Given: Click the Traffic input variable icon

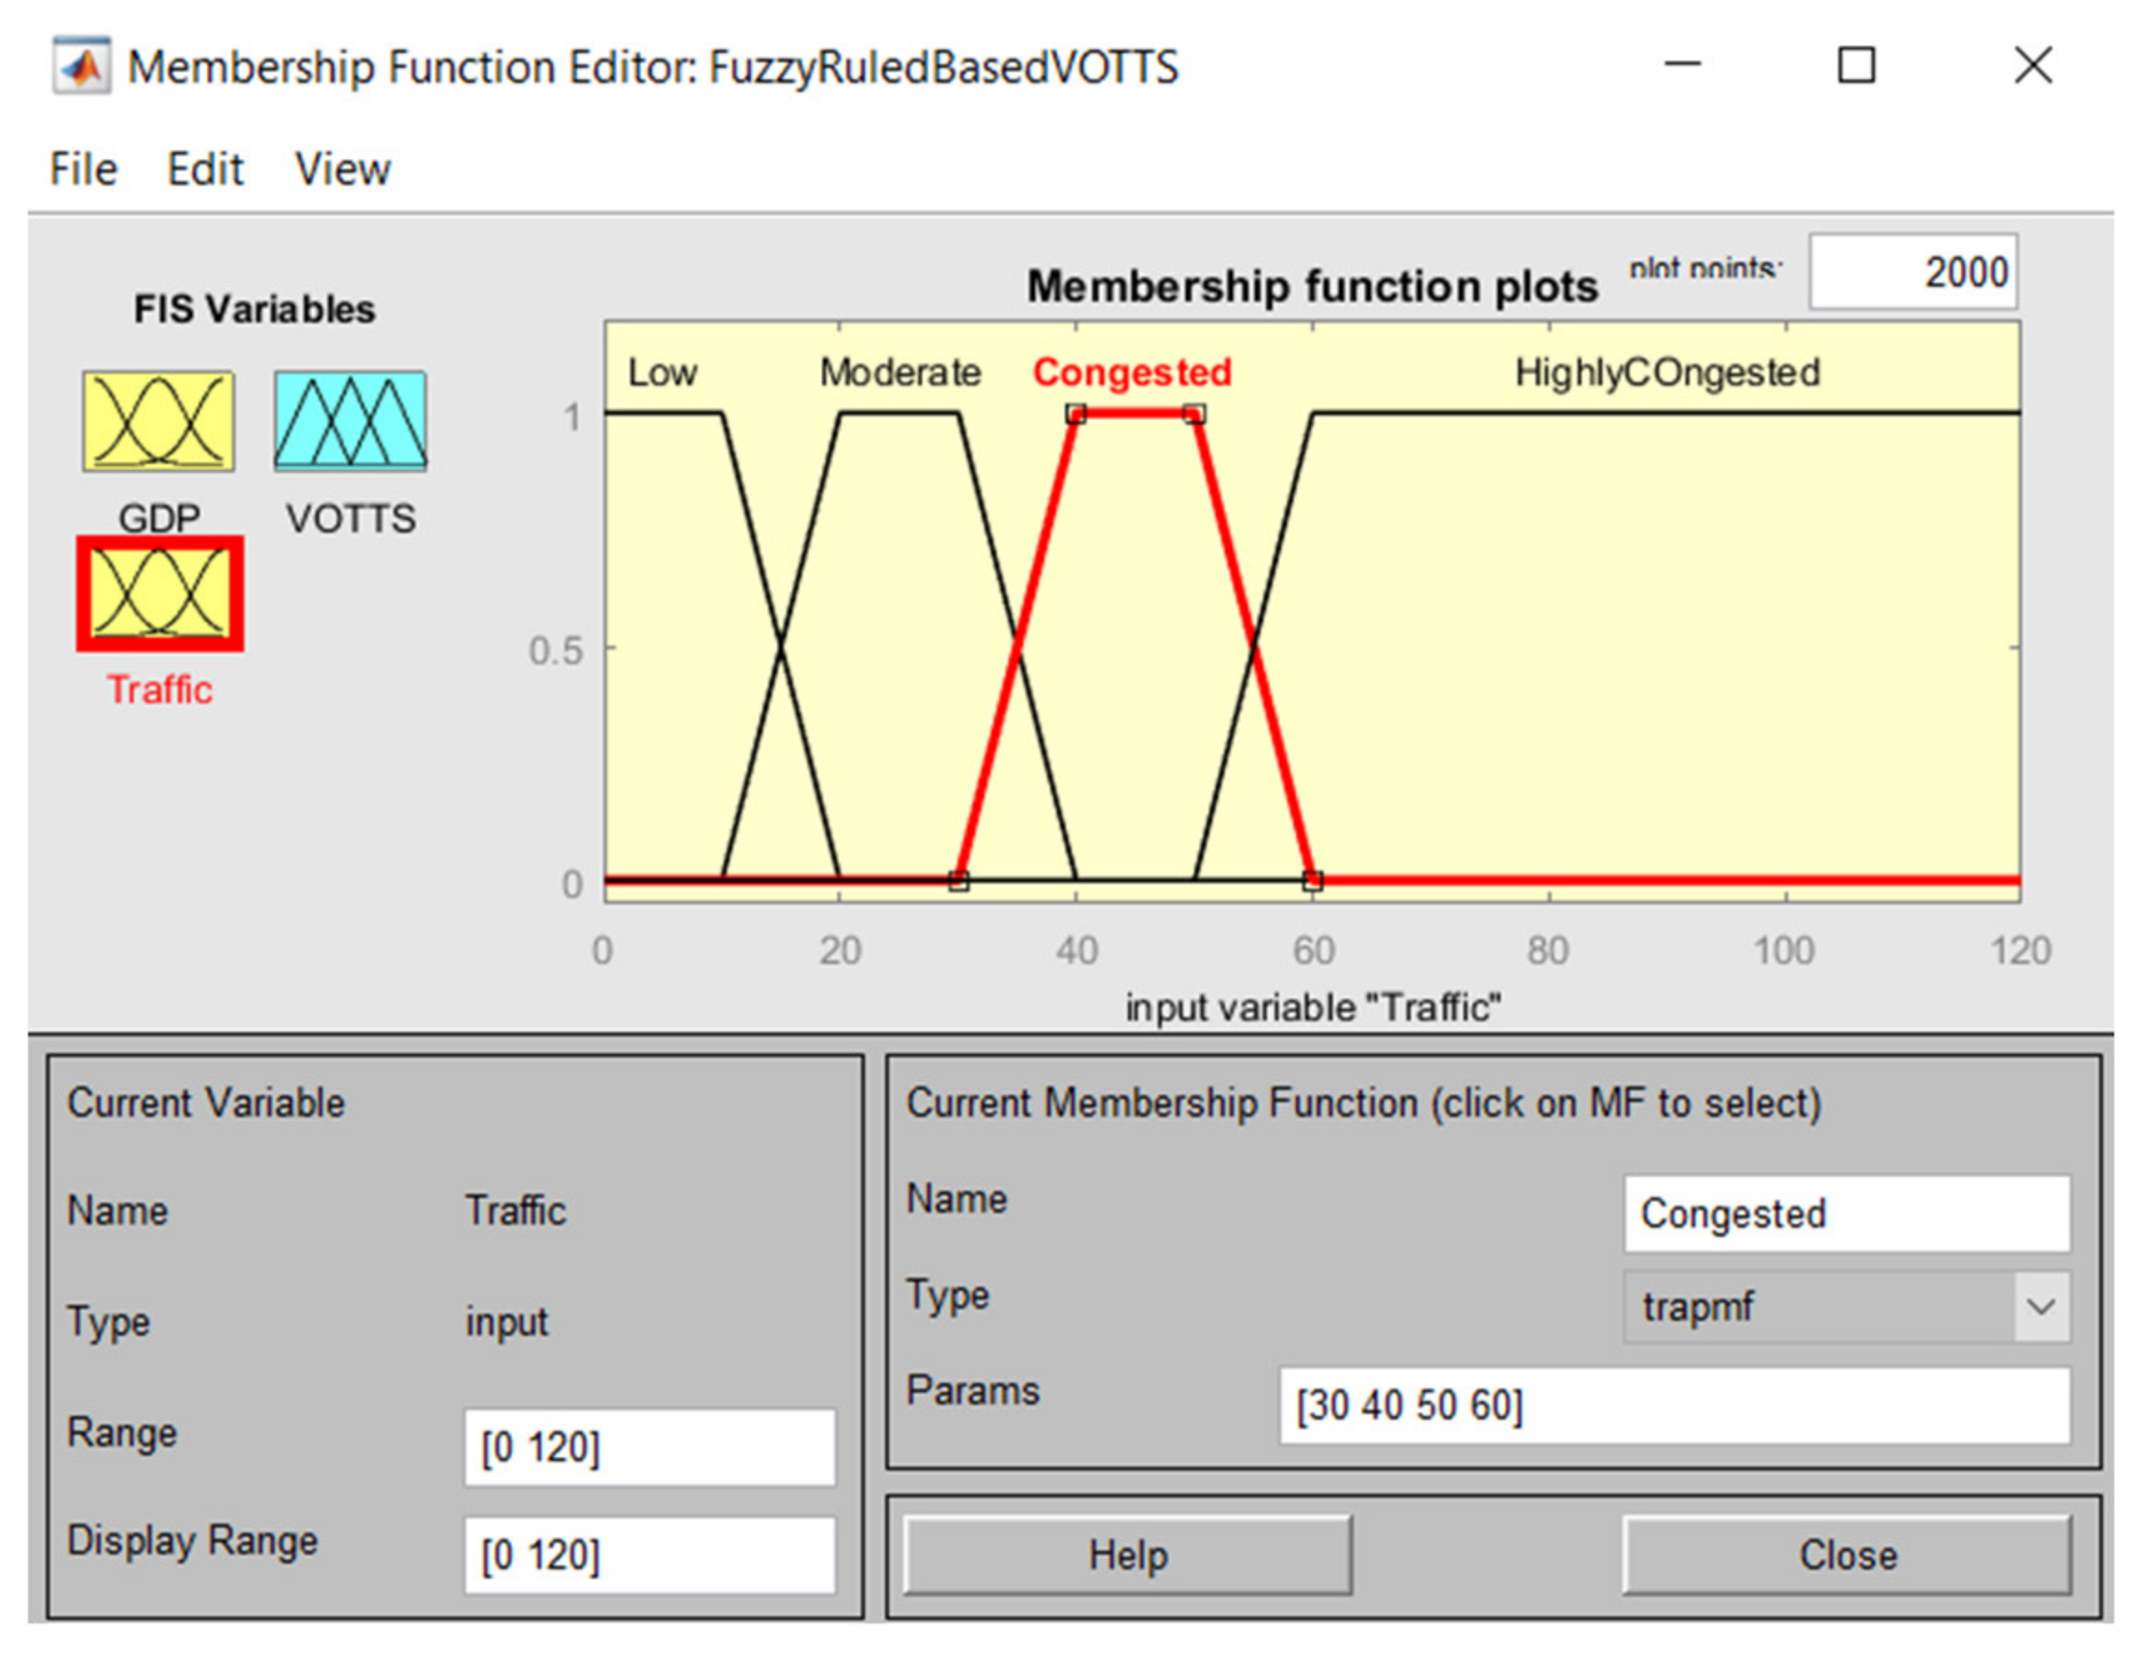Looking at the screenshot, I should coord(161,593).
